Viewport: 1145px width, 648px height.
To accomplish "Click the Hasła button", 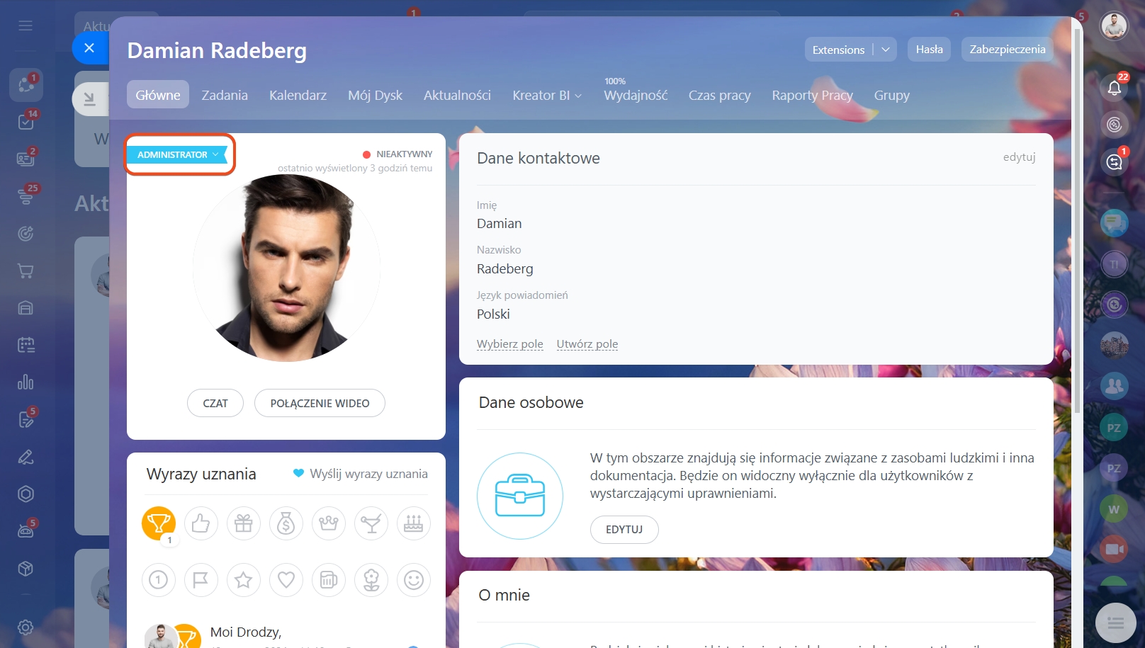I will coord(929,50).
